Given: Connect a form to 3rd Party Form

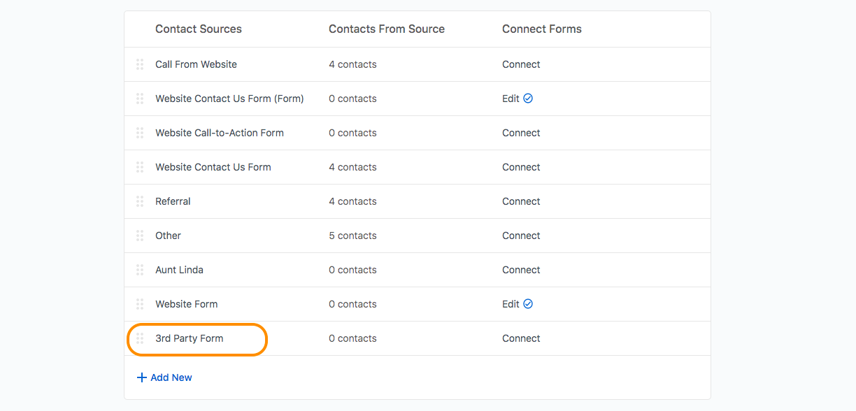Looking at the screenshot, I should tap(521, 338).
